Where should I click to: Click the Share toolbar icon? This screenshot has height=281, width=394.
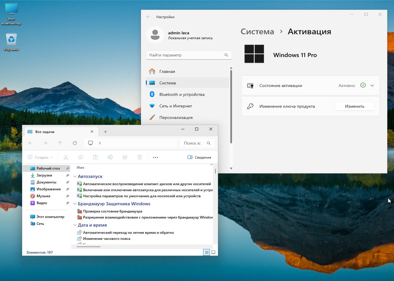coord(125,157)
